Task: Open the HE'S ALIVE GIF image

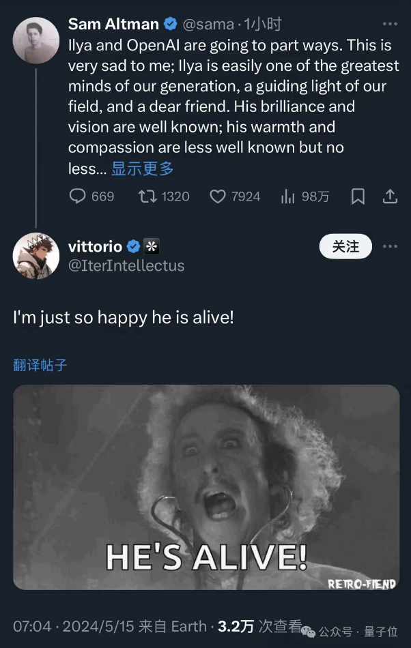Action: coord(206,487)
